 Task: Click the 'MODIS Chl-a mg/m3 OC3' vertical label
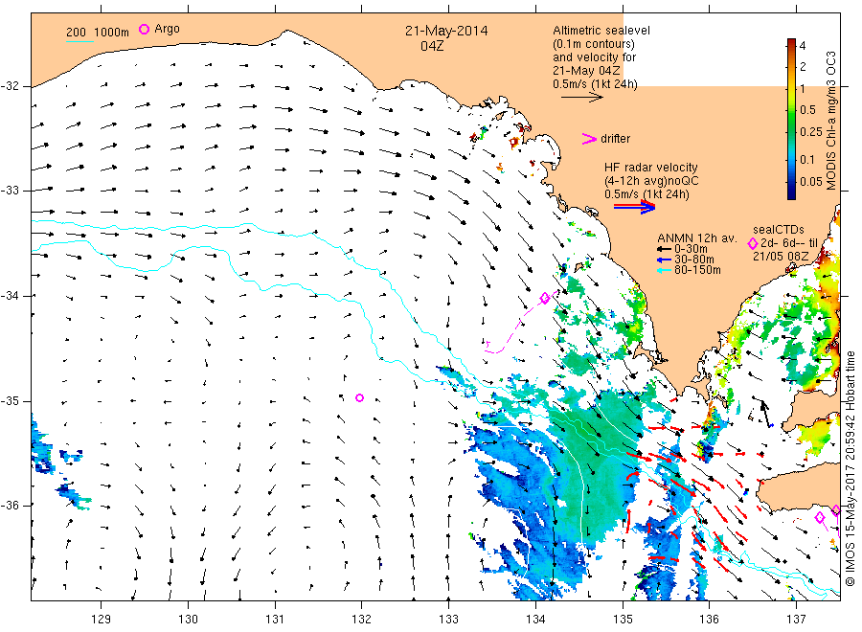pos(830,121)
